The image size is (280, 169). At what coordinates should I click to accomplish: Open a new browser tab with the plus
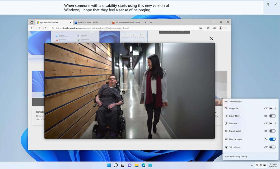pyautogui.click(x=151, y=22)
